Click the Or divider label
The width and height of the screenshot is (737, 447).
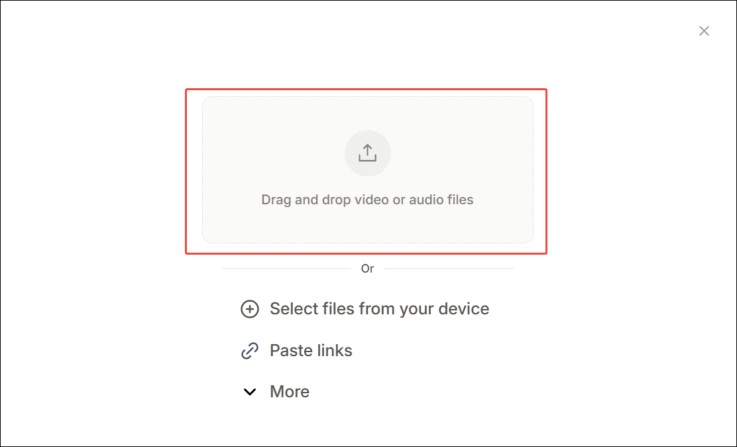point(368,268)
